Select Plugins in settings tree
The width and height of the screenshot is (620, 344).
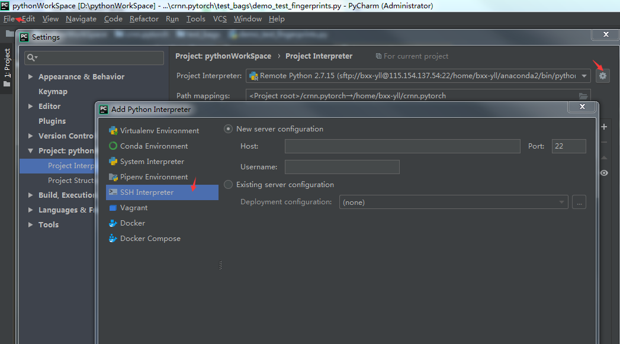[52, 121]
